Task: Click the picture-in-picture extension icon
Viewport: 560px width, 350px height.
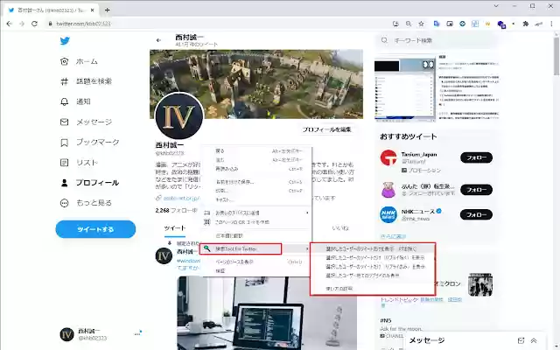Action: (x=450, y=24)
